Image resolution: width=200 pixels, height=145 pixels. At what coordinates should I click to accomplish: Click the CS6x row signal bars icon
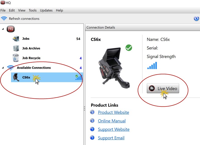[x=79, y=77]
